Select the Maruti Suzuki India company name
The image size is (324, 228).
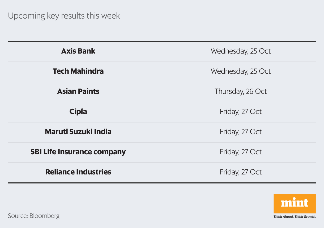(x=78, y=131)
